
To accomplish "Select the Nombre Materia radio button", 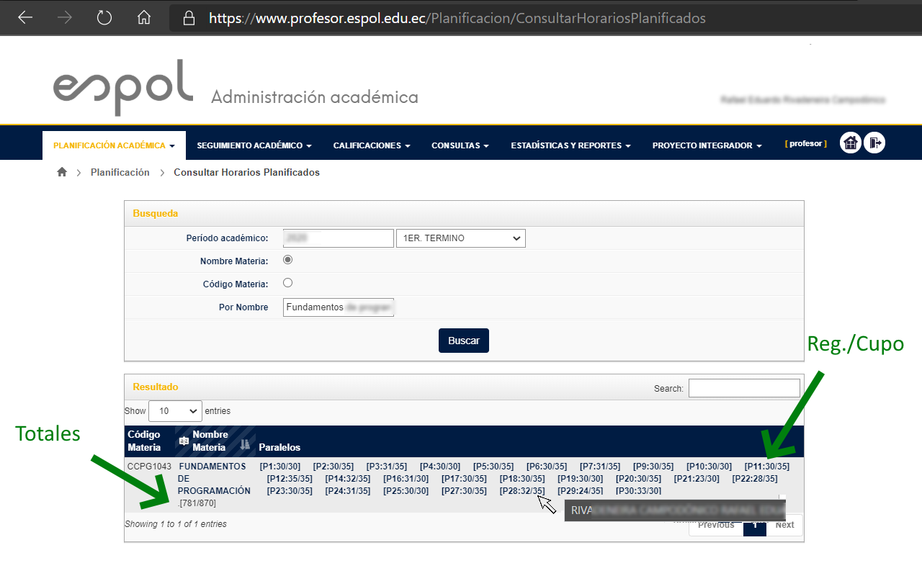I will 288,260.
